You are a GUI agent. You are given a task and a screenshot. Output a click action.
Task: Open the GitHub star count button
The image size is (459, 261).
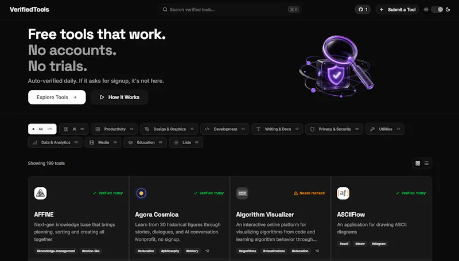(x=363, y=9)
